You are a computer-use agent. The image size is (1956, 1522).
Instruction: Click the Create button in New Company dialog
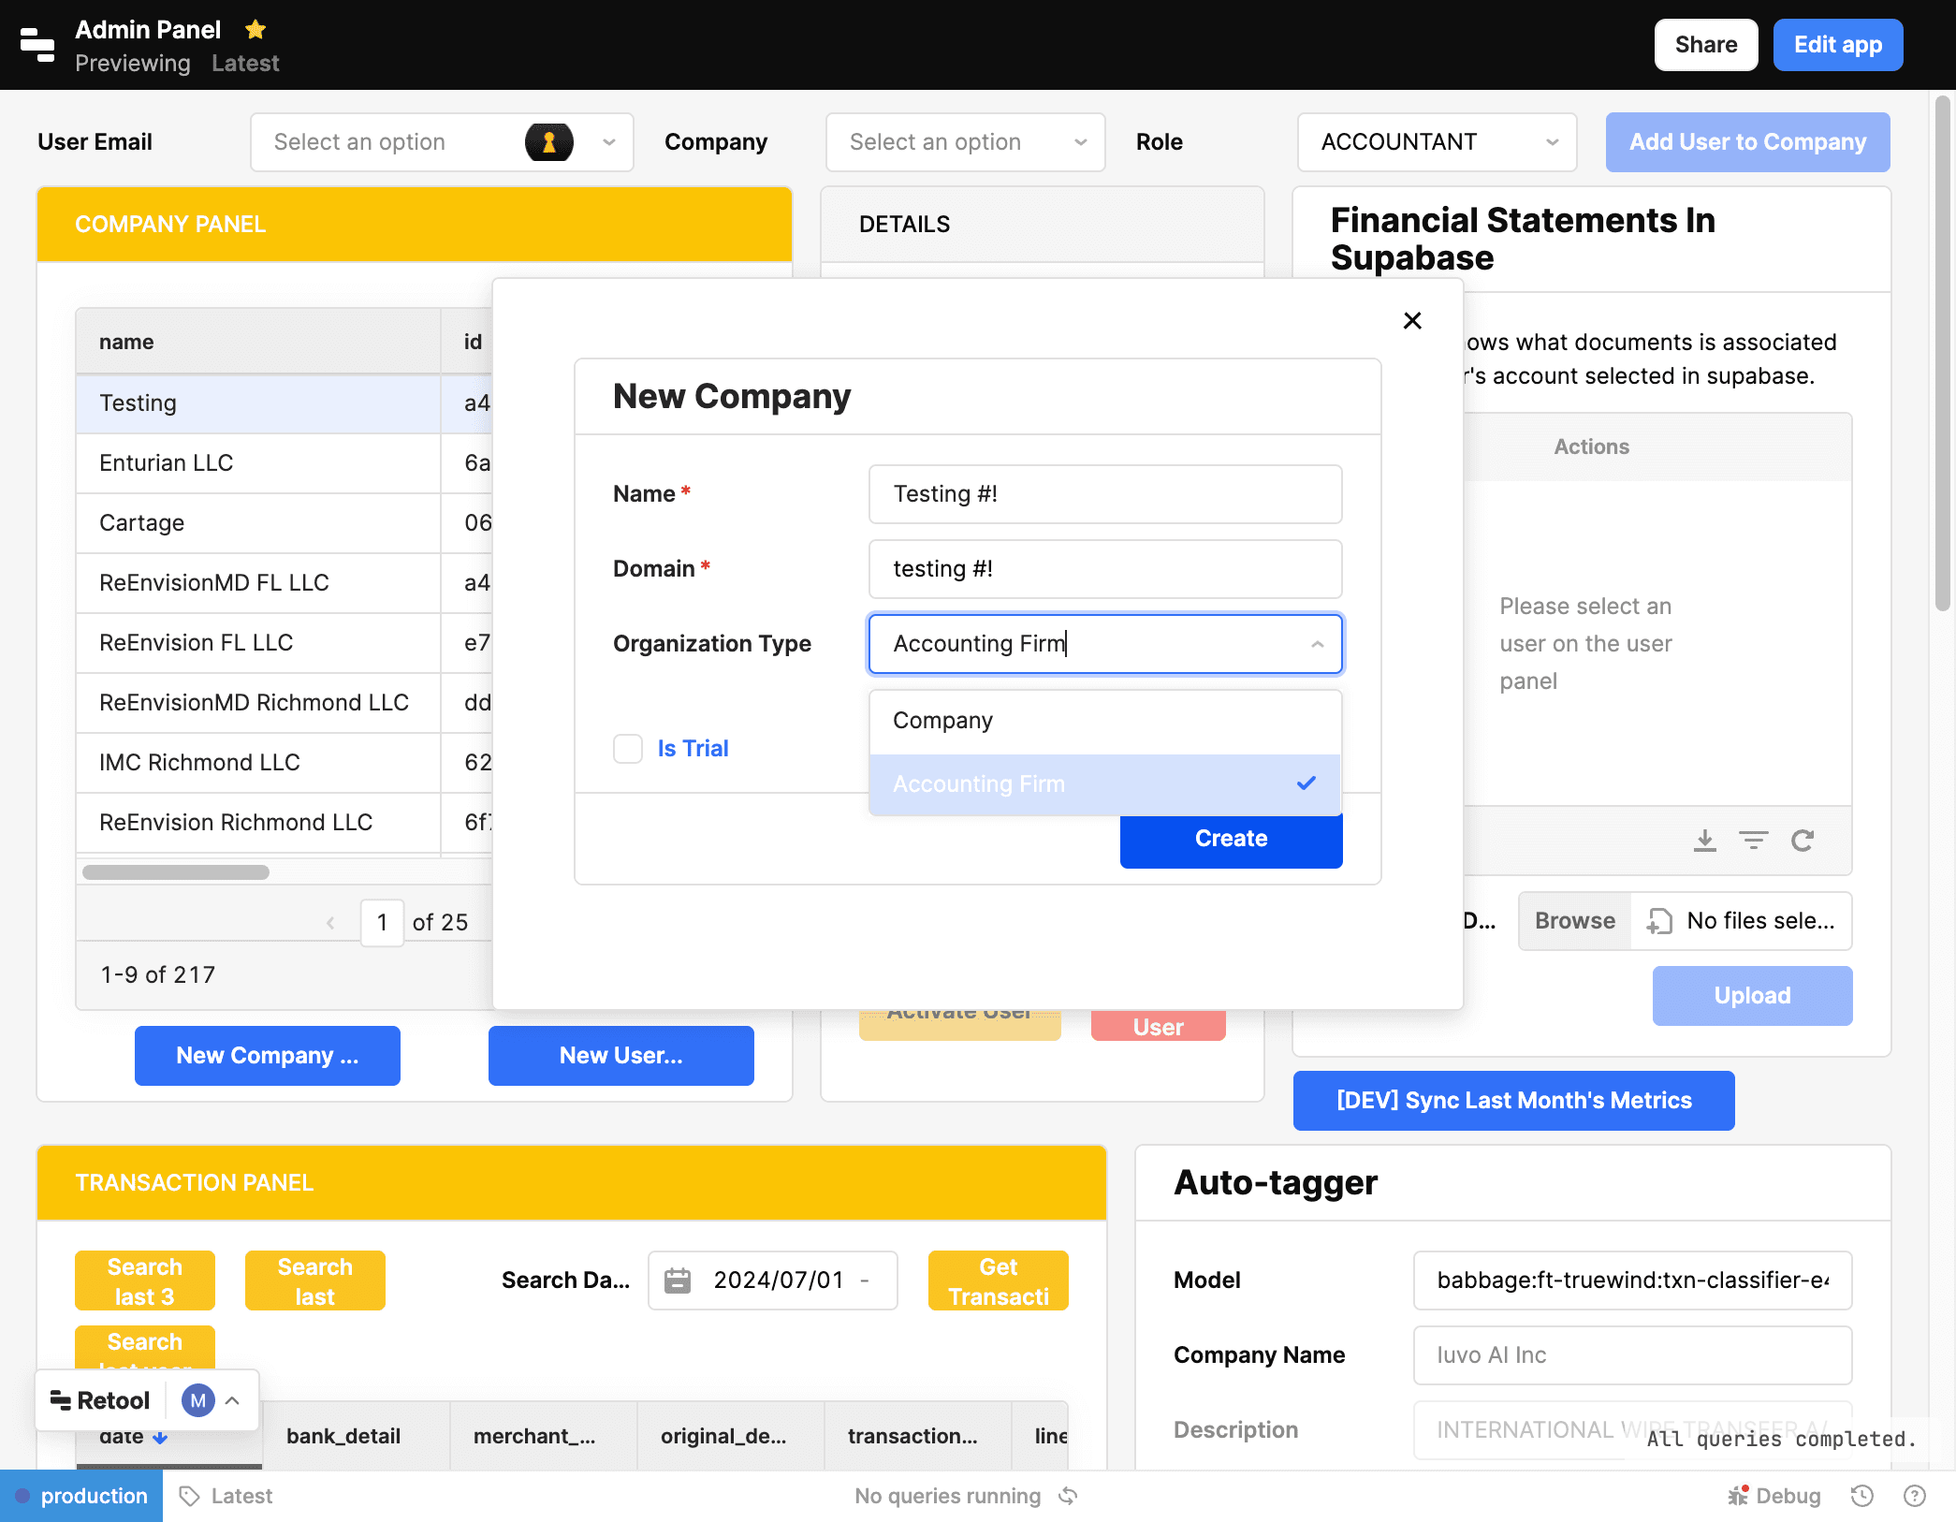[1230, 839]
